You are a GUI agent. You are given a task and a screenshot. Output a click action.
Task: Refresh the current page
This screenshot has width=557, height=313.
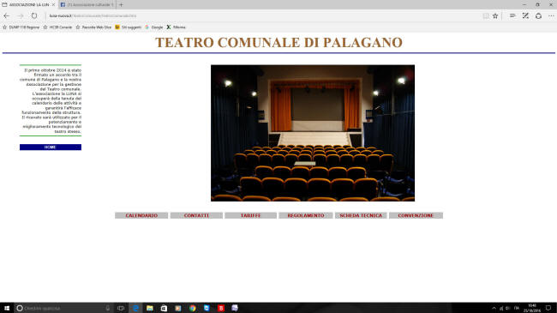tap(34, 16)
